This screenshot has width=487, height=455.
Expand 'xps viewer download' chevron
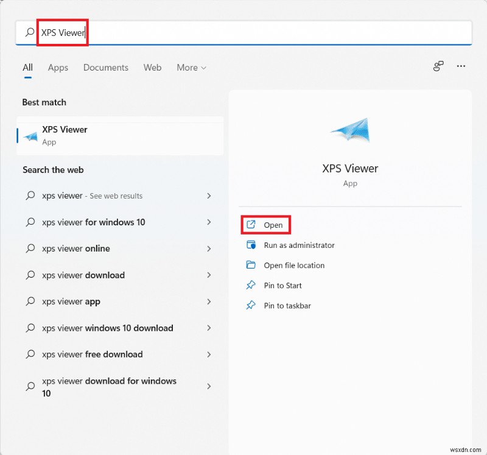click(209, 275)
